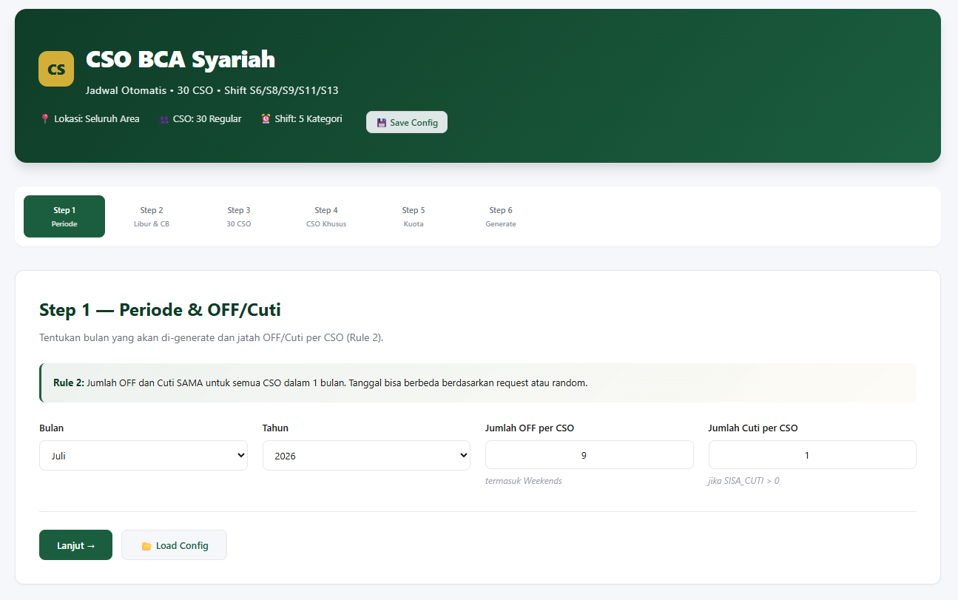Go to Step 2 Libur & CB

(152, 217)
